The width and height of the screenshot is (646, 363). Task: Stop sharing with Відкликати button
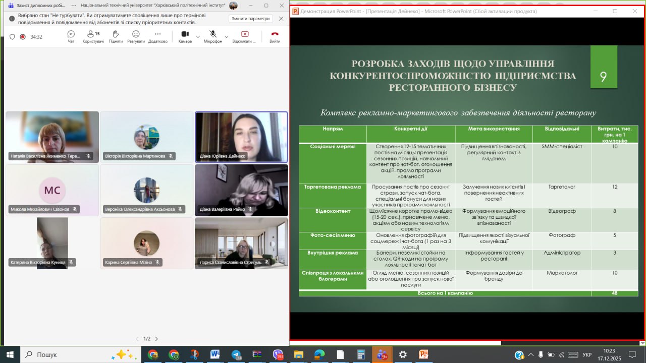pyautogui.click(x=244, y=36)
